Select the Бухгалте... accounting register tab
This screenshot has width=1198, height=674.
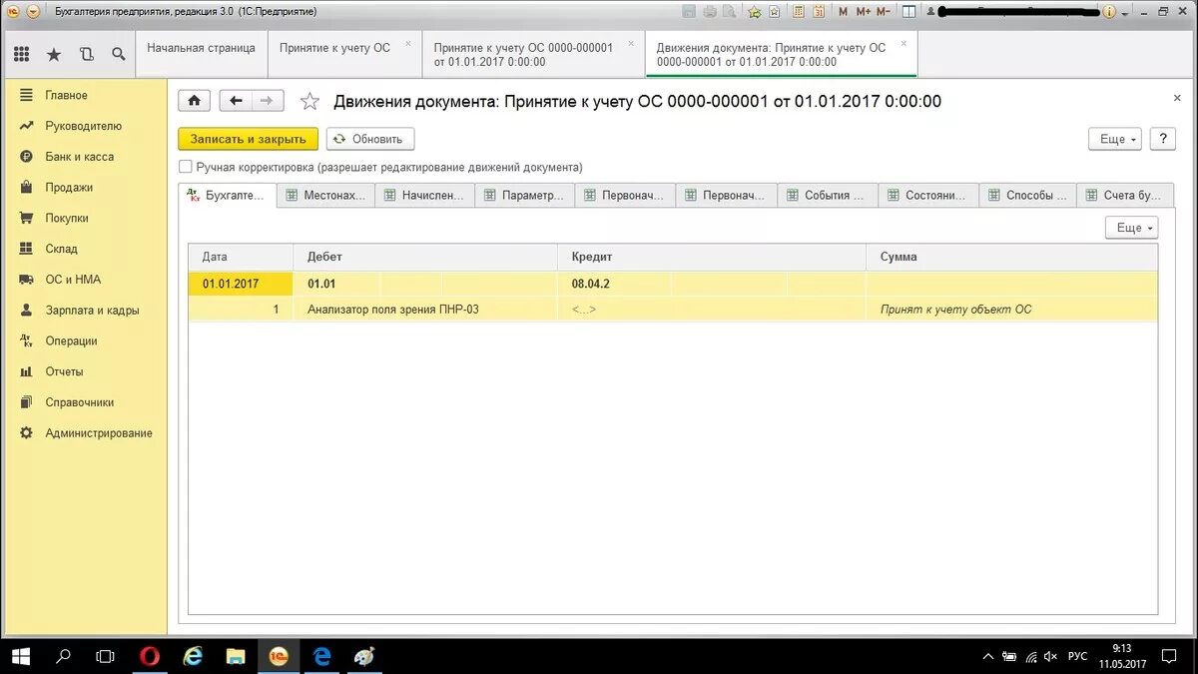pos(226,196)
